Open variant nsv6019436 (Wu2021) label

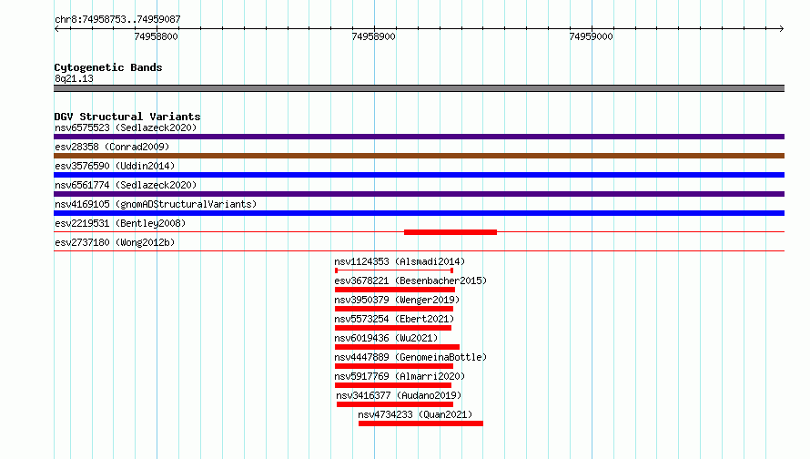point(386,338)
